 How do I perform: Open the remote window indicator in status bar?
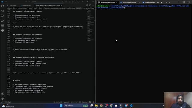pos(2,102)
